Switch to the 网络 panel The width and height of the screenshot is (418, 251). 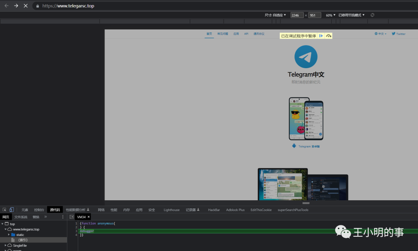[101, 210]
